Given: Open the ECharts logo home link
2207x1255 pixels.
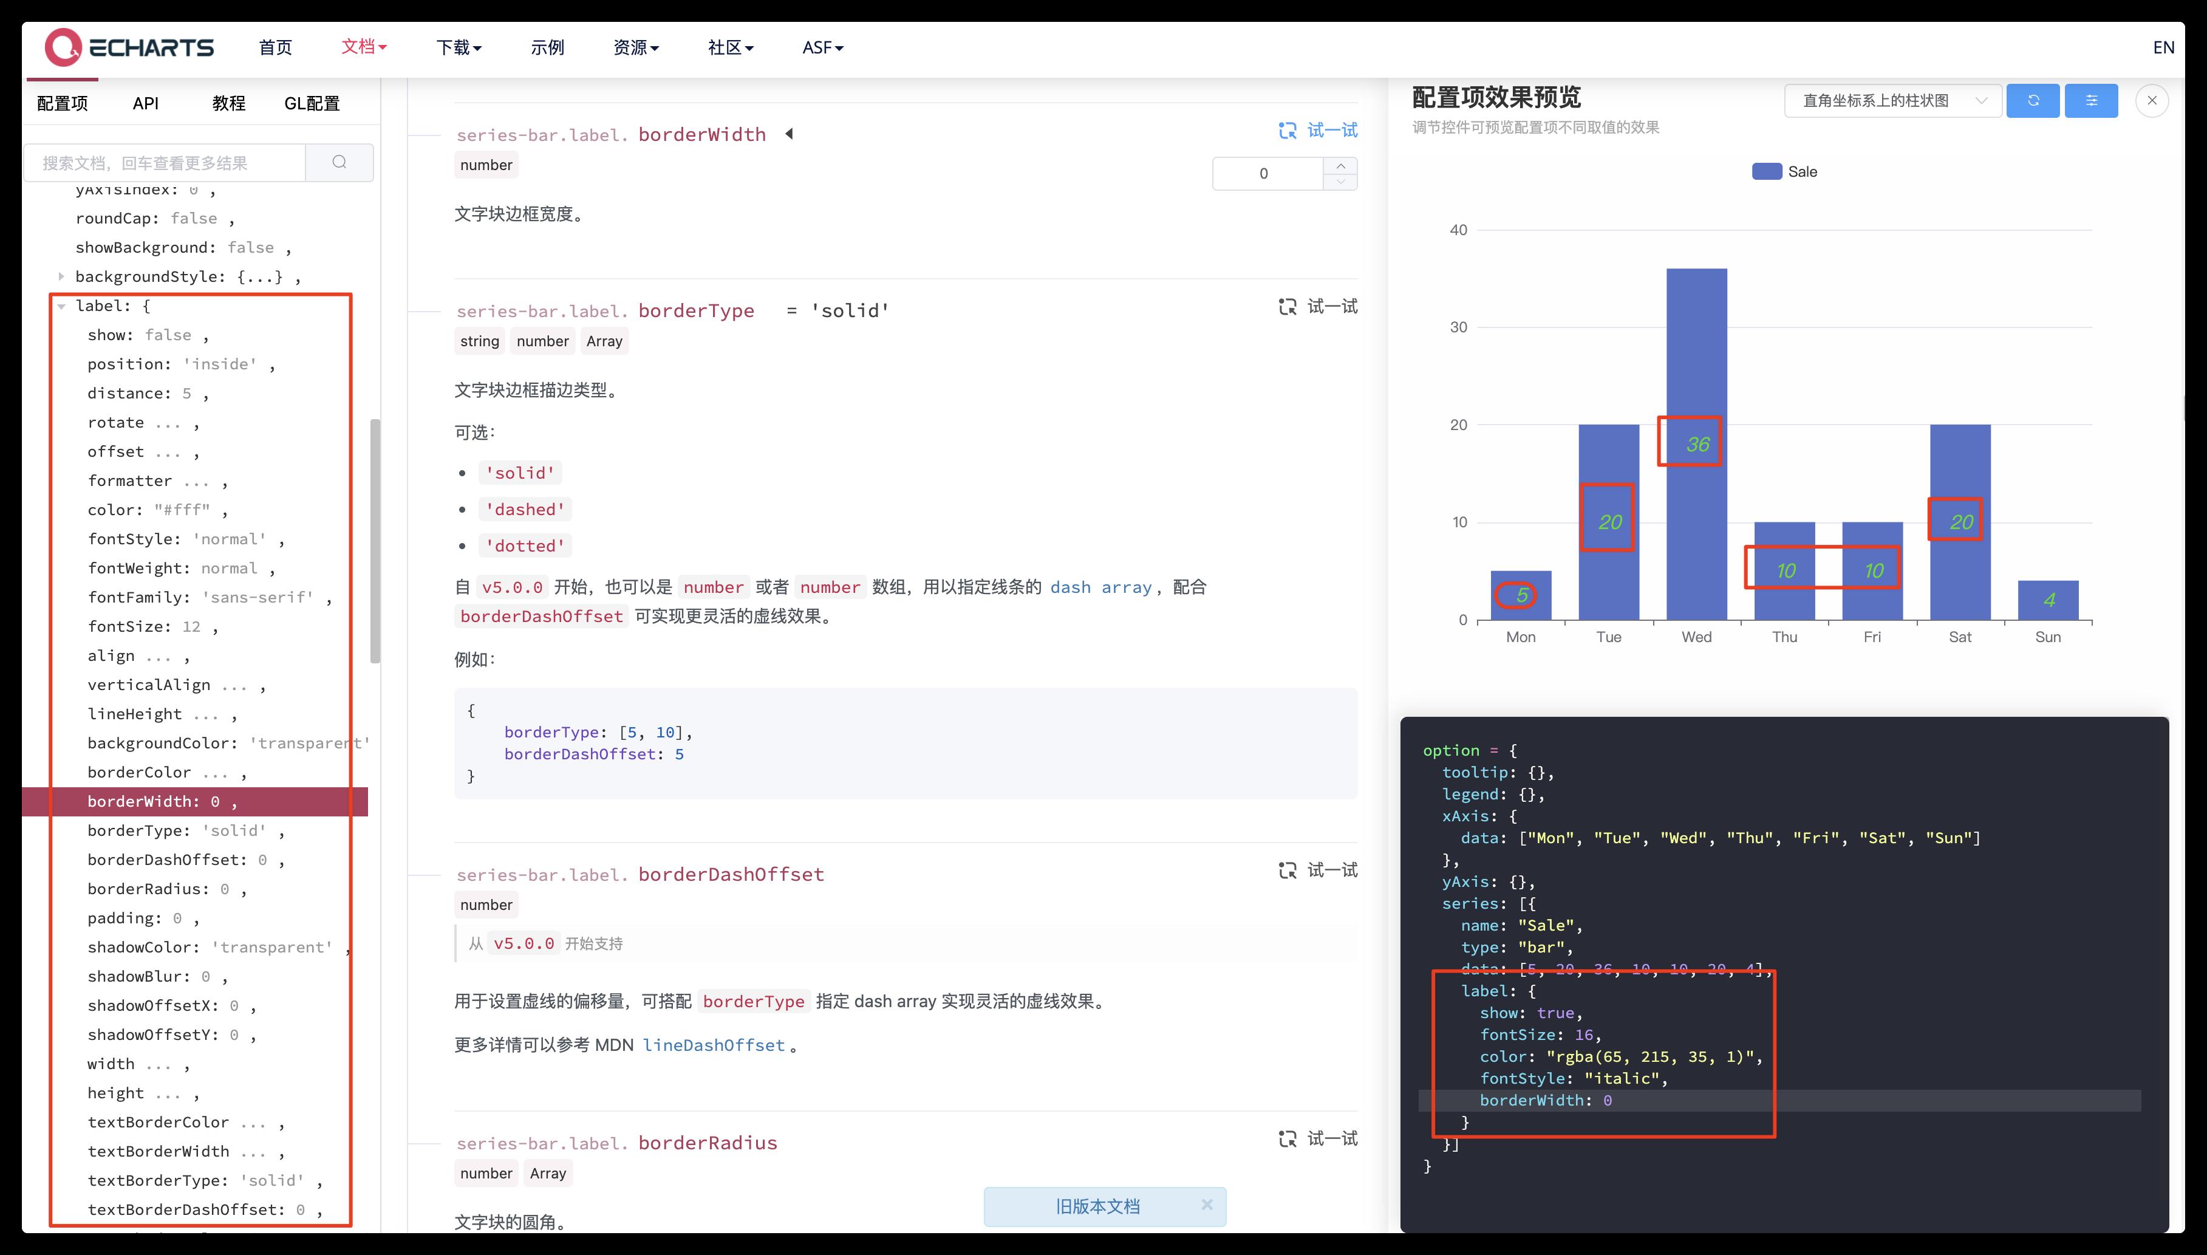Looking at the screenshot, I should (129, 47).
